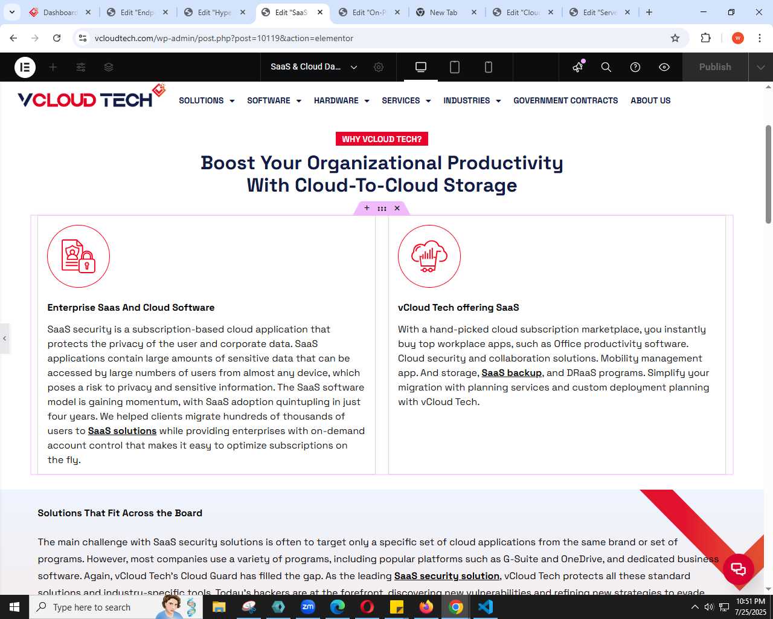Click the Publish button

[715, 67]
